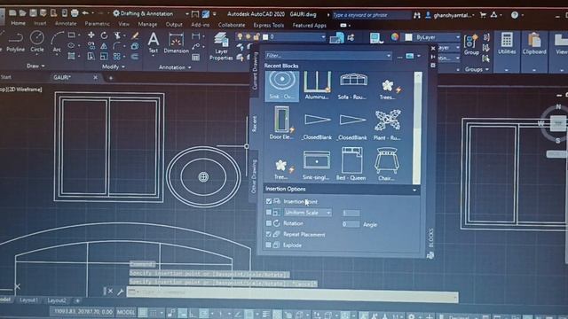Switch to the Annotate ribbon tab
The image size is (568, 319).
(x=66, y=24)
